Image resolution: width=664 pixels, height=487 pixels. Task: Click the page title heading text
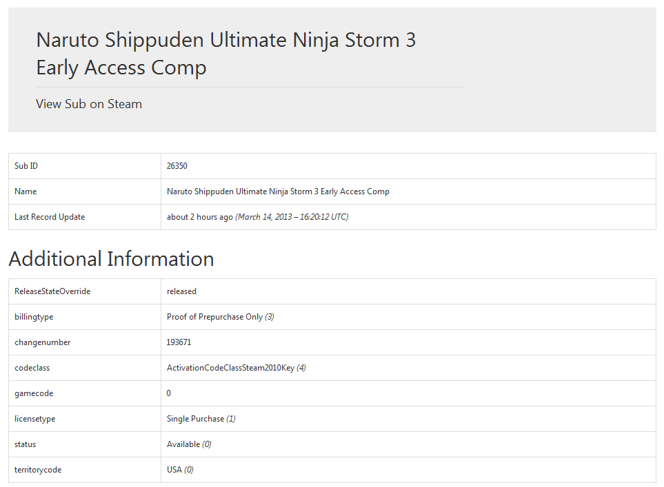pos(225,54)
